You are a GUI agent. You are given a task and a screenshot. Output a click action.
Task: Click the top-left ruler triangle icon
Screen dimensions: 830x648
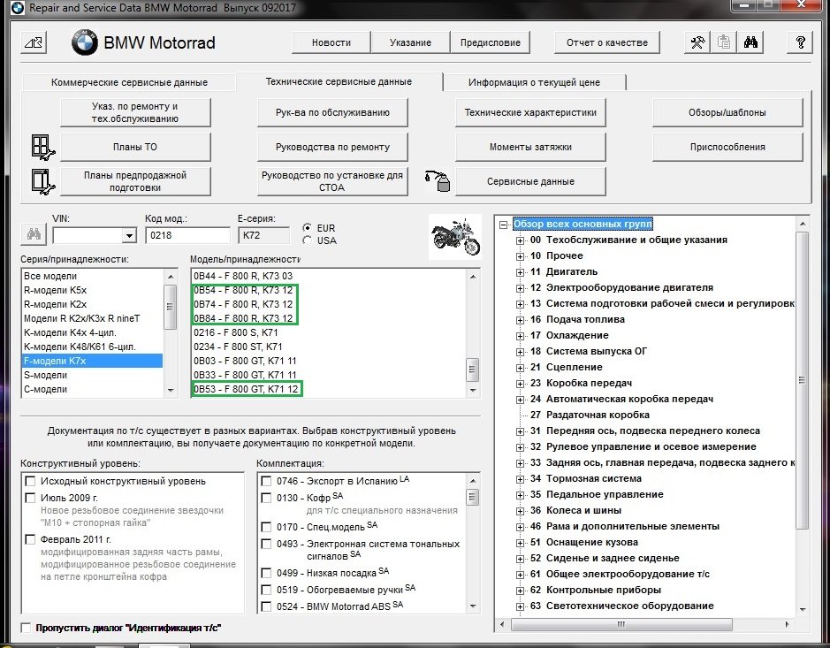(33, 42)
